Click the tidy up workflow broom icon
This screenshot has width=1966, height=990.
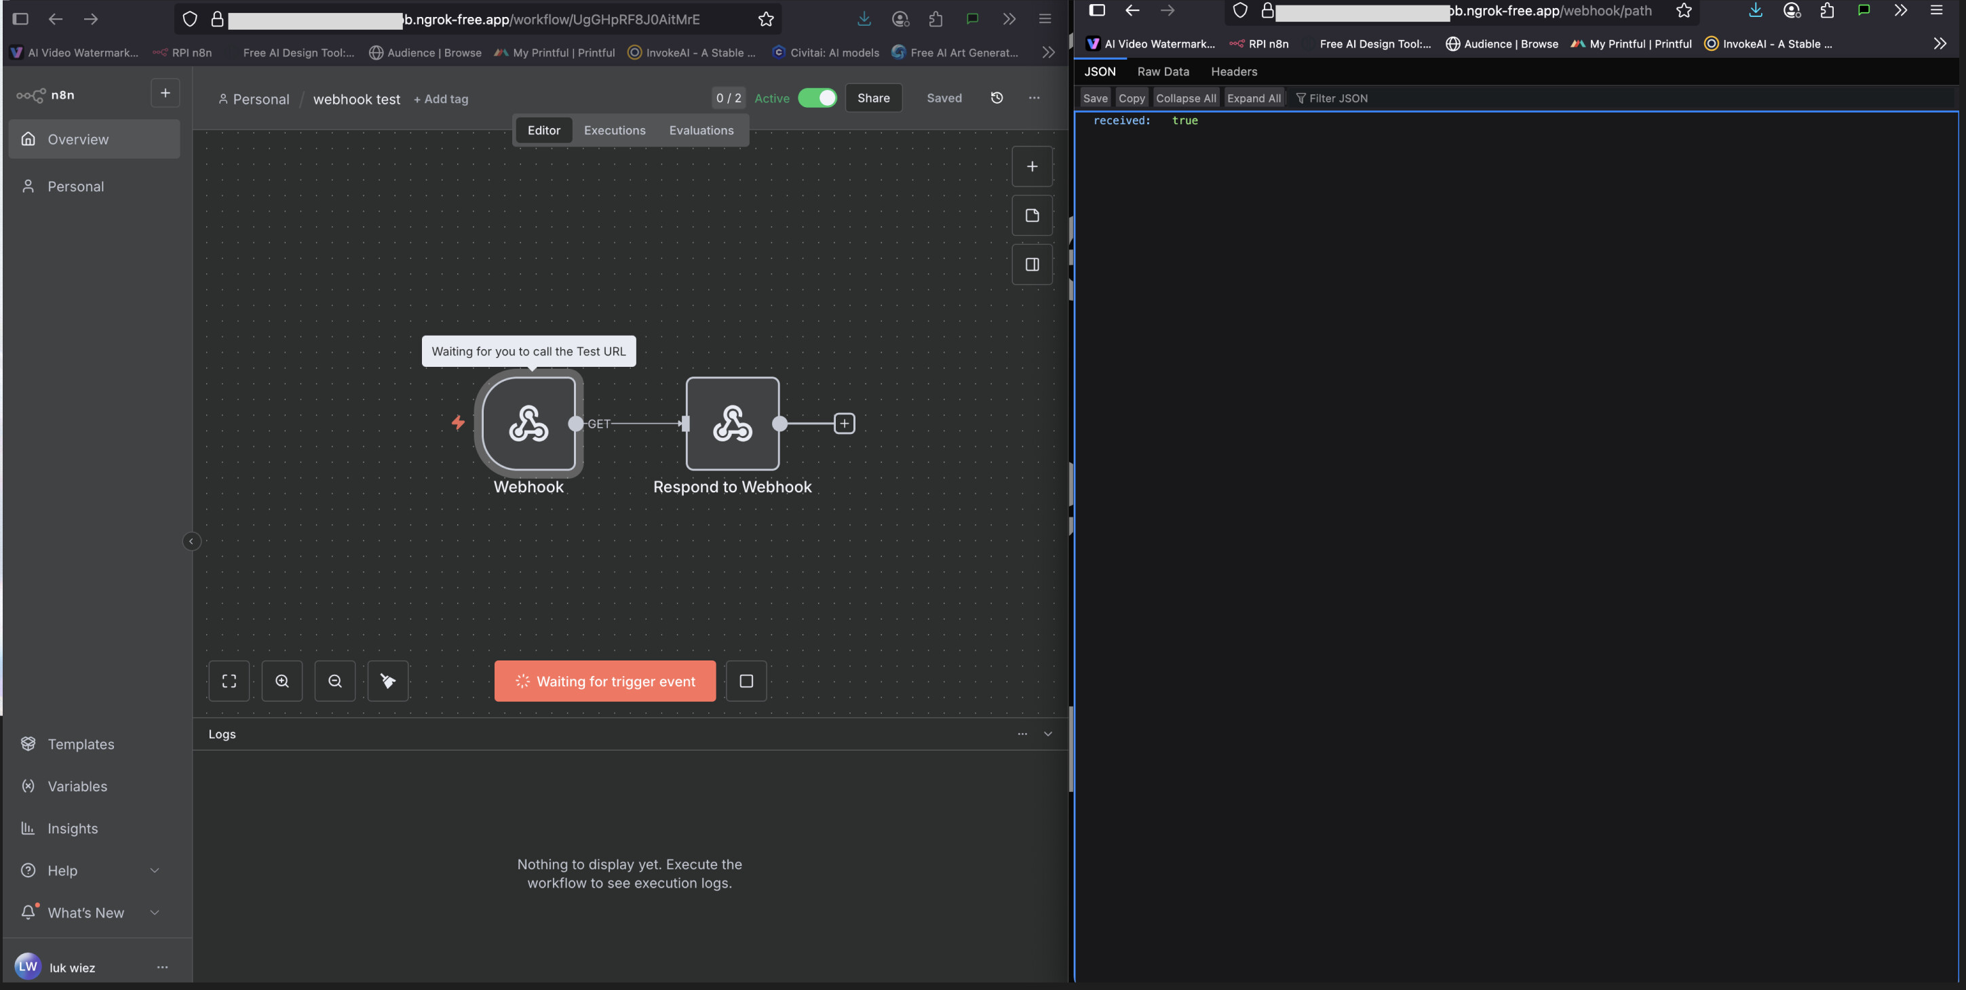click(388, 681)
